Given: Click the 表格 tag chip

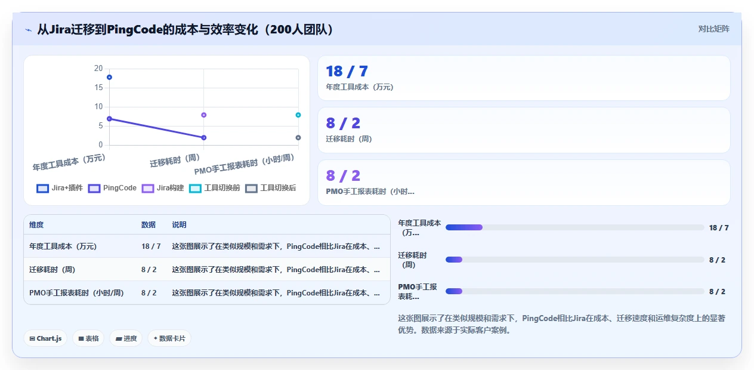Looking at the screenshot, I should point(88,338).
